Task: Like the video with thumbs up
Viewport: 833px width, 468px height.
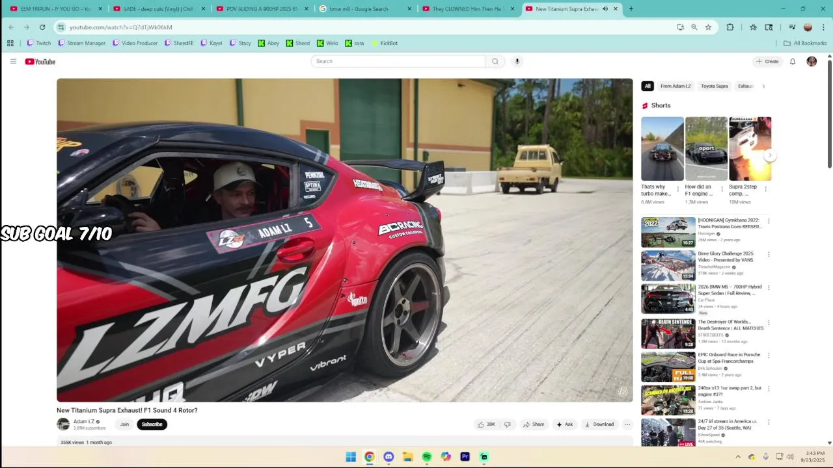Action: click(x=486, y=424)
